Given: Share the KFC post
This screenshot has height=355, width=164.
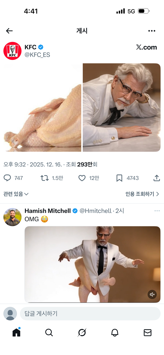Looking at the screenshot, I should [157, 178].
